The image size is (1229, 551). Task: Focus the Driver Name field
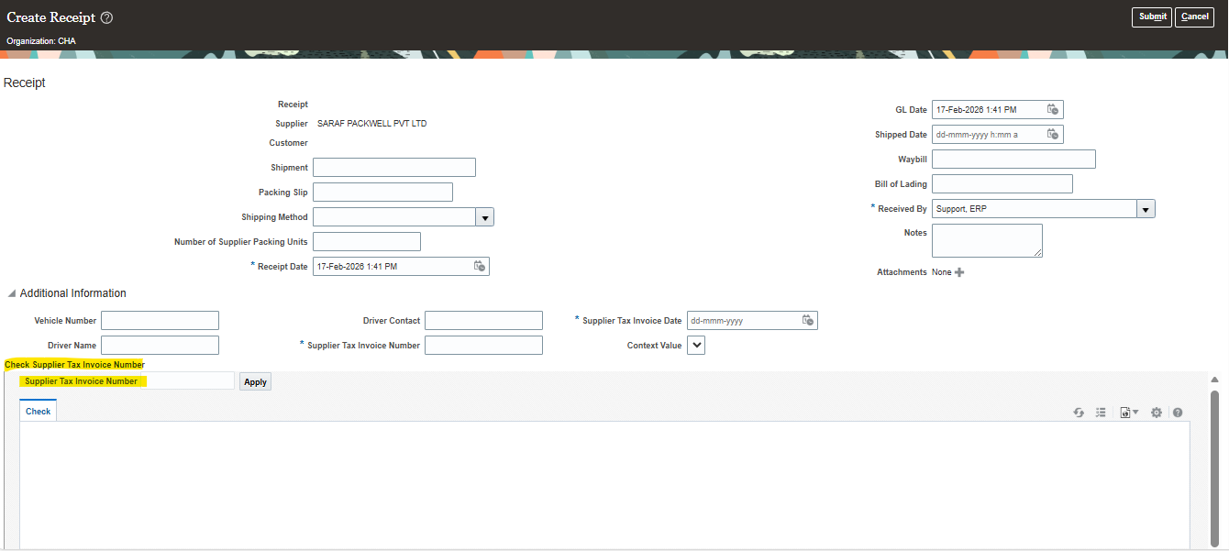point(160,345)
